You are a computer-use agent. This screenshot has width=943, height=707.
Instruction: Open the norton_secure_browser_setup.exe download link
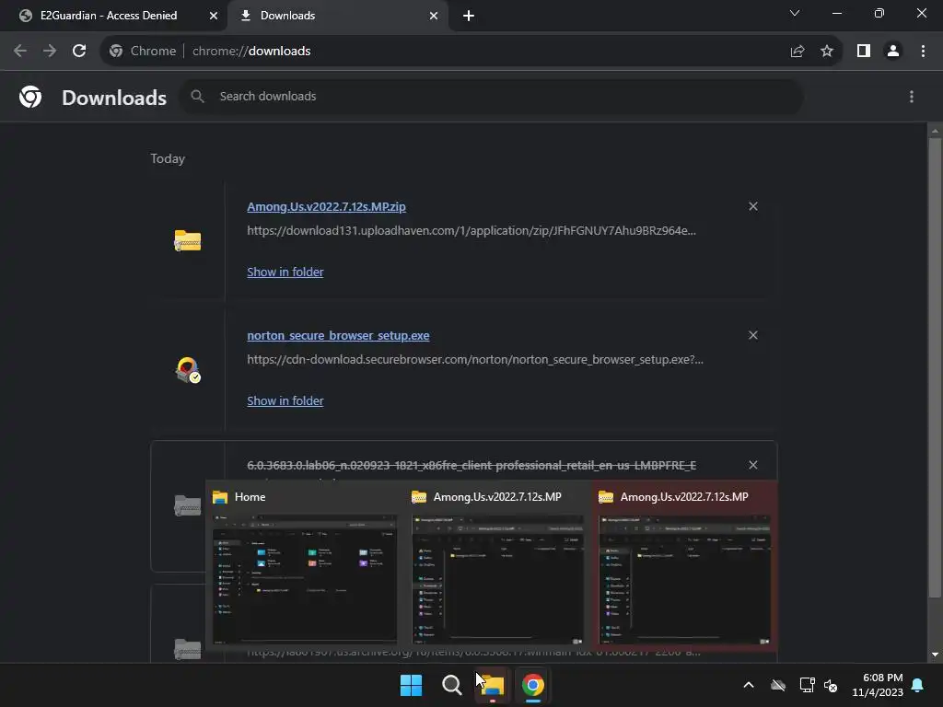tap(338, 335)
